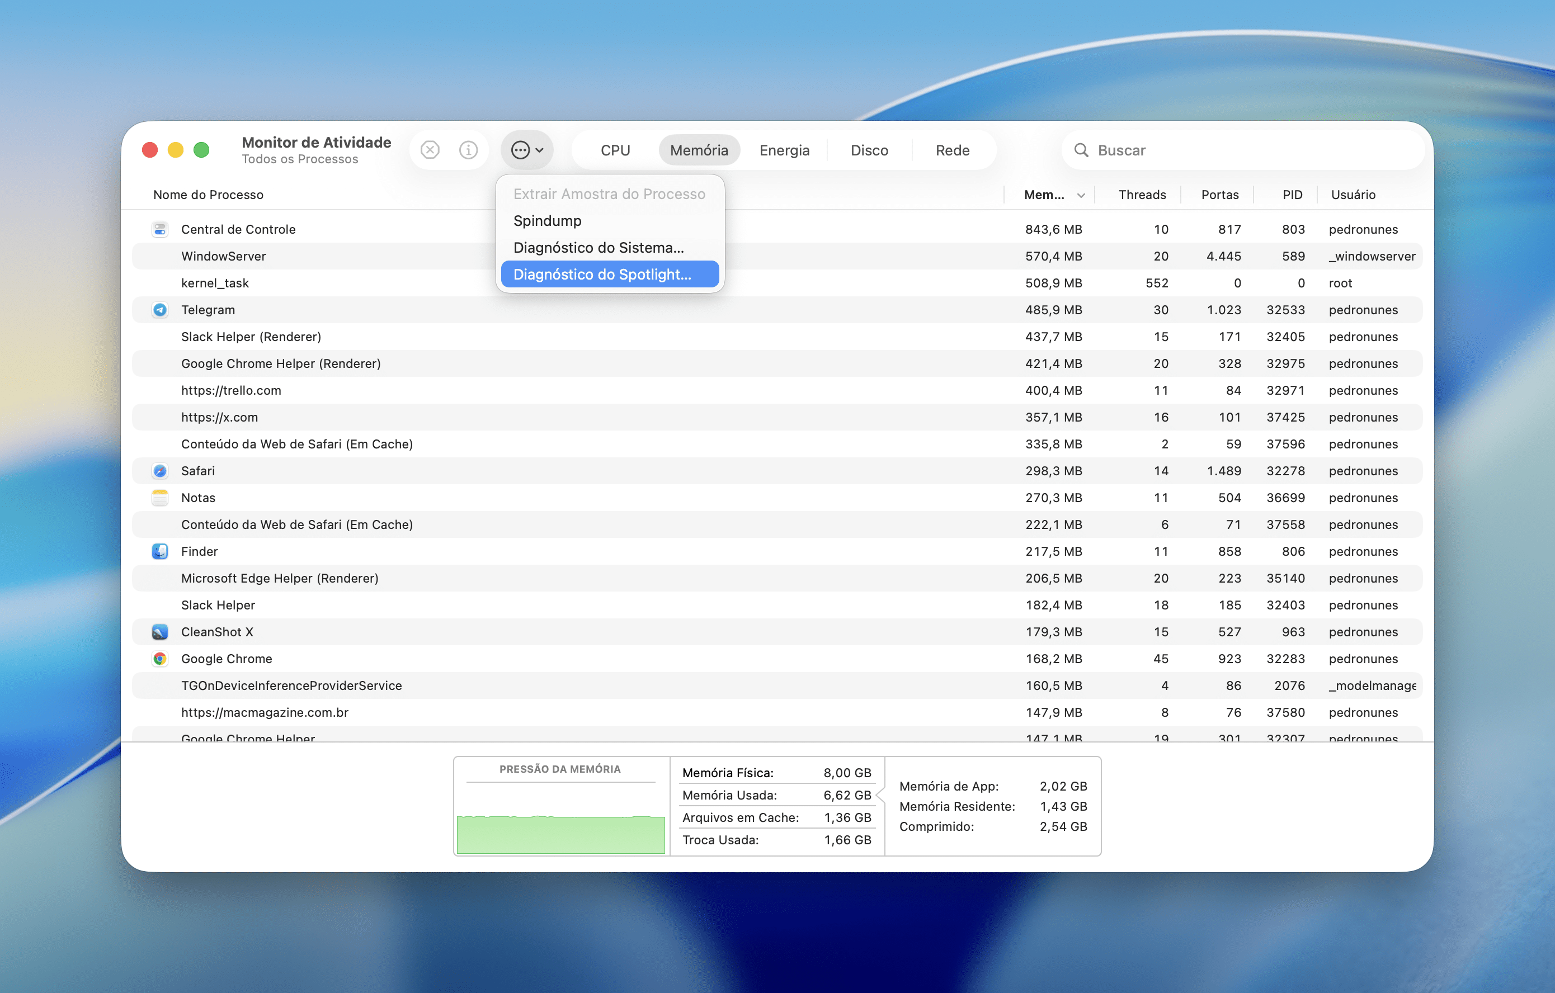Select Diagnóstico do Sistema... option

coord(598,248)
